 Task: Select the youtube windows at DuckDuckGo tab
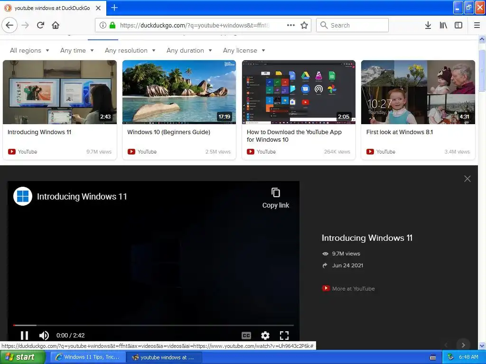pos(53,8)
